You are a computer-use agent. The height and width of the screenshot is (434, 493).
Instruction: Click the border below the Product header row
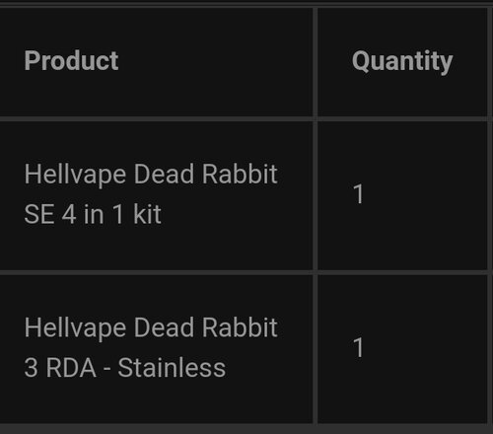pyautogui.click(x=244, y=118)
